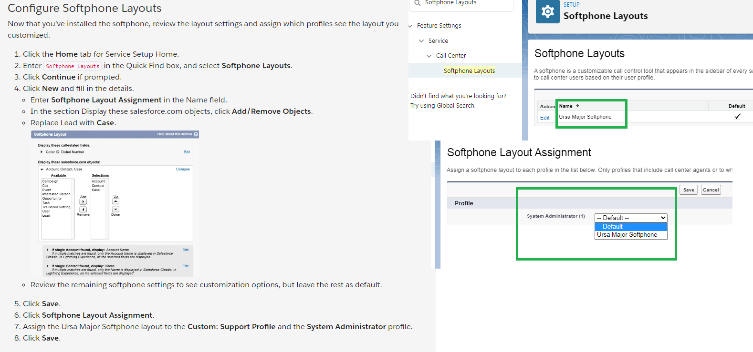Select Softphone Layouts in setup tree

469,70
